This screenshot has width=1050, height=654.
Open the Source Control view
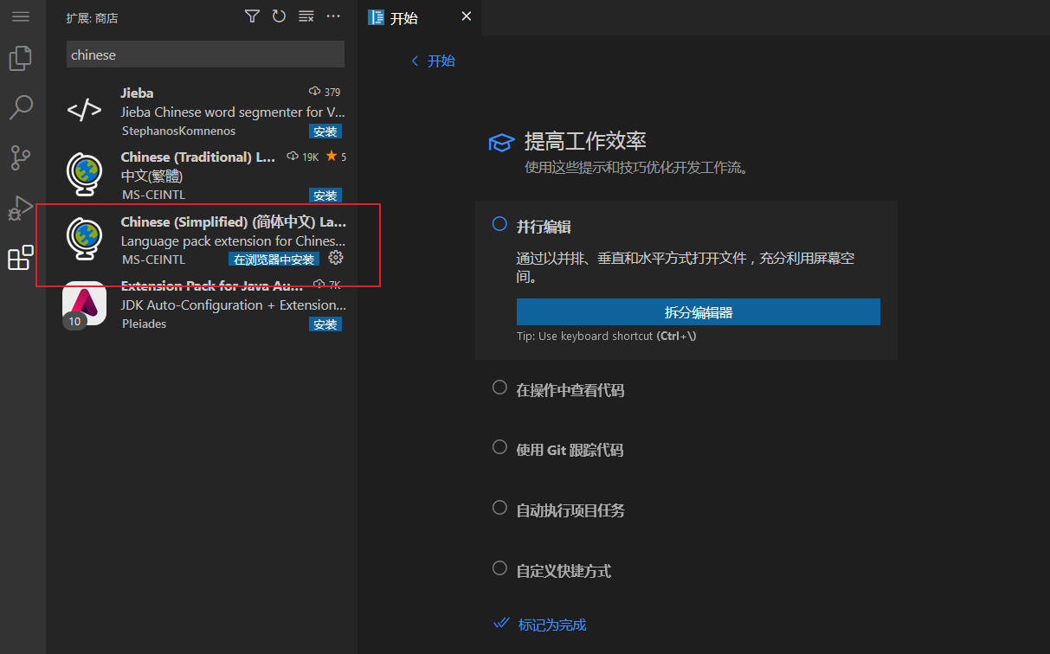tap(20, 157)
